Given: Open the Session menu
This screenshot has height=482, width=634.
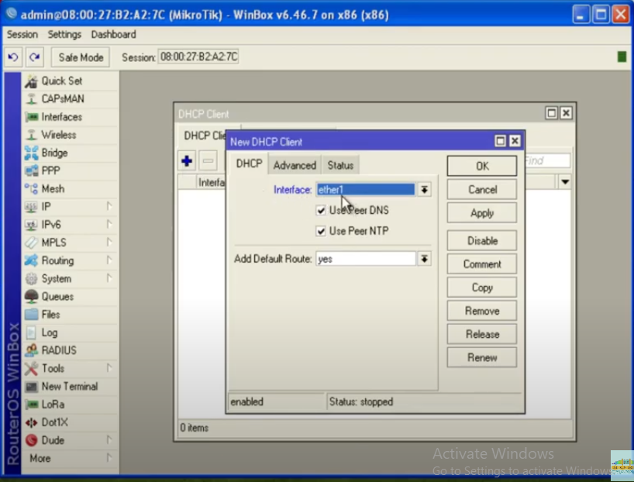Looking at the screenshot, I should 22,35.
